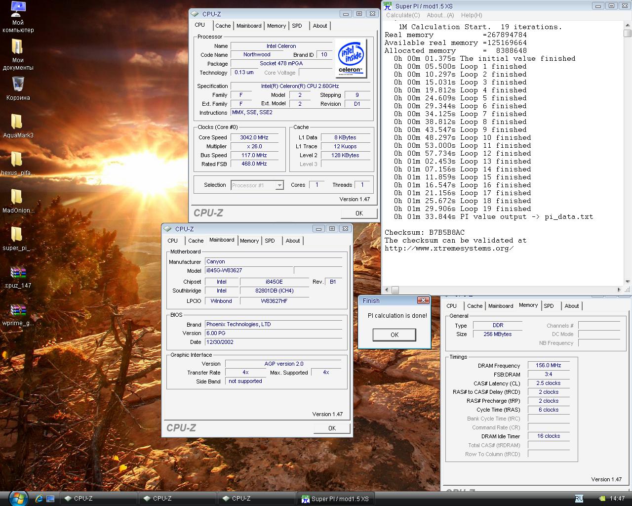The image size is (632, 506).
Task: Click the Super PI horizontal scrollbar left arrow
Action: [387, 290]
